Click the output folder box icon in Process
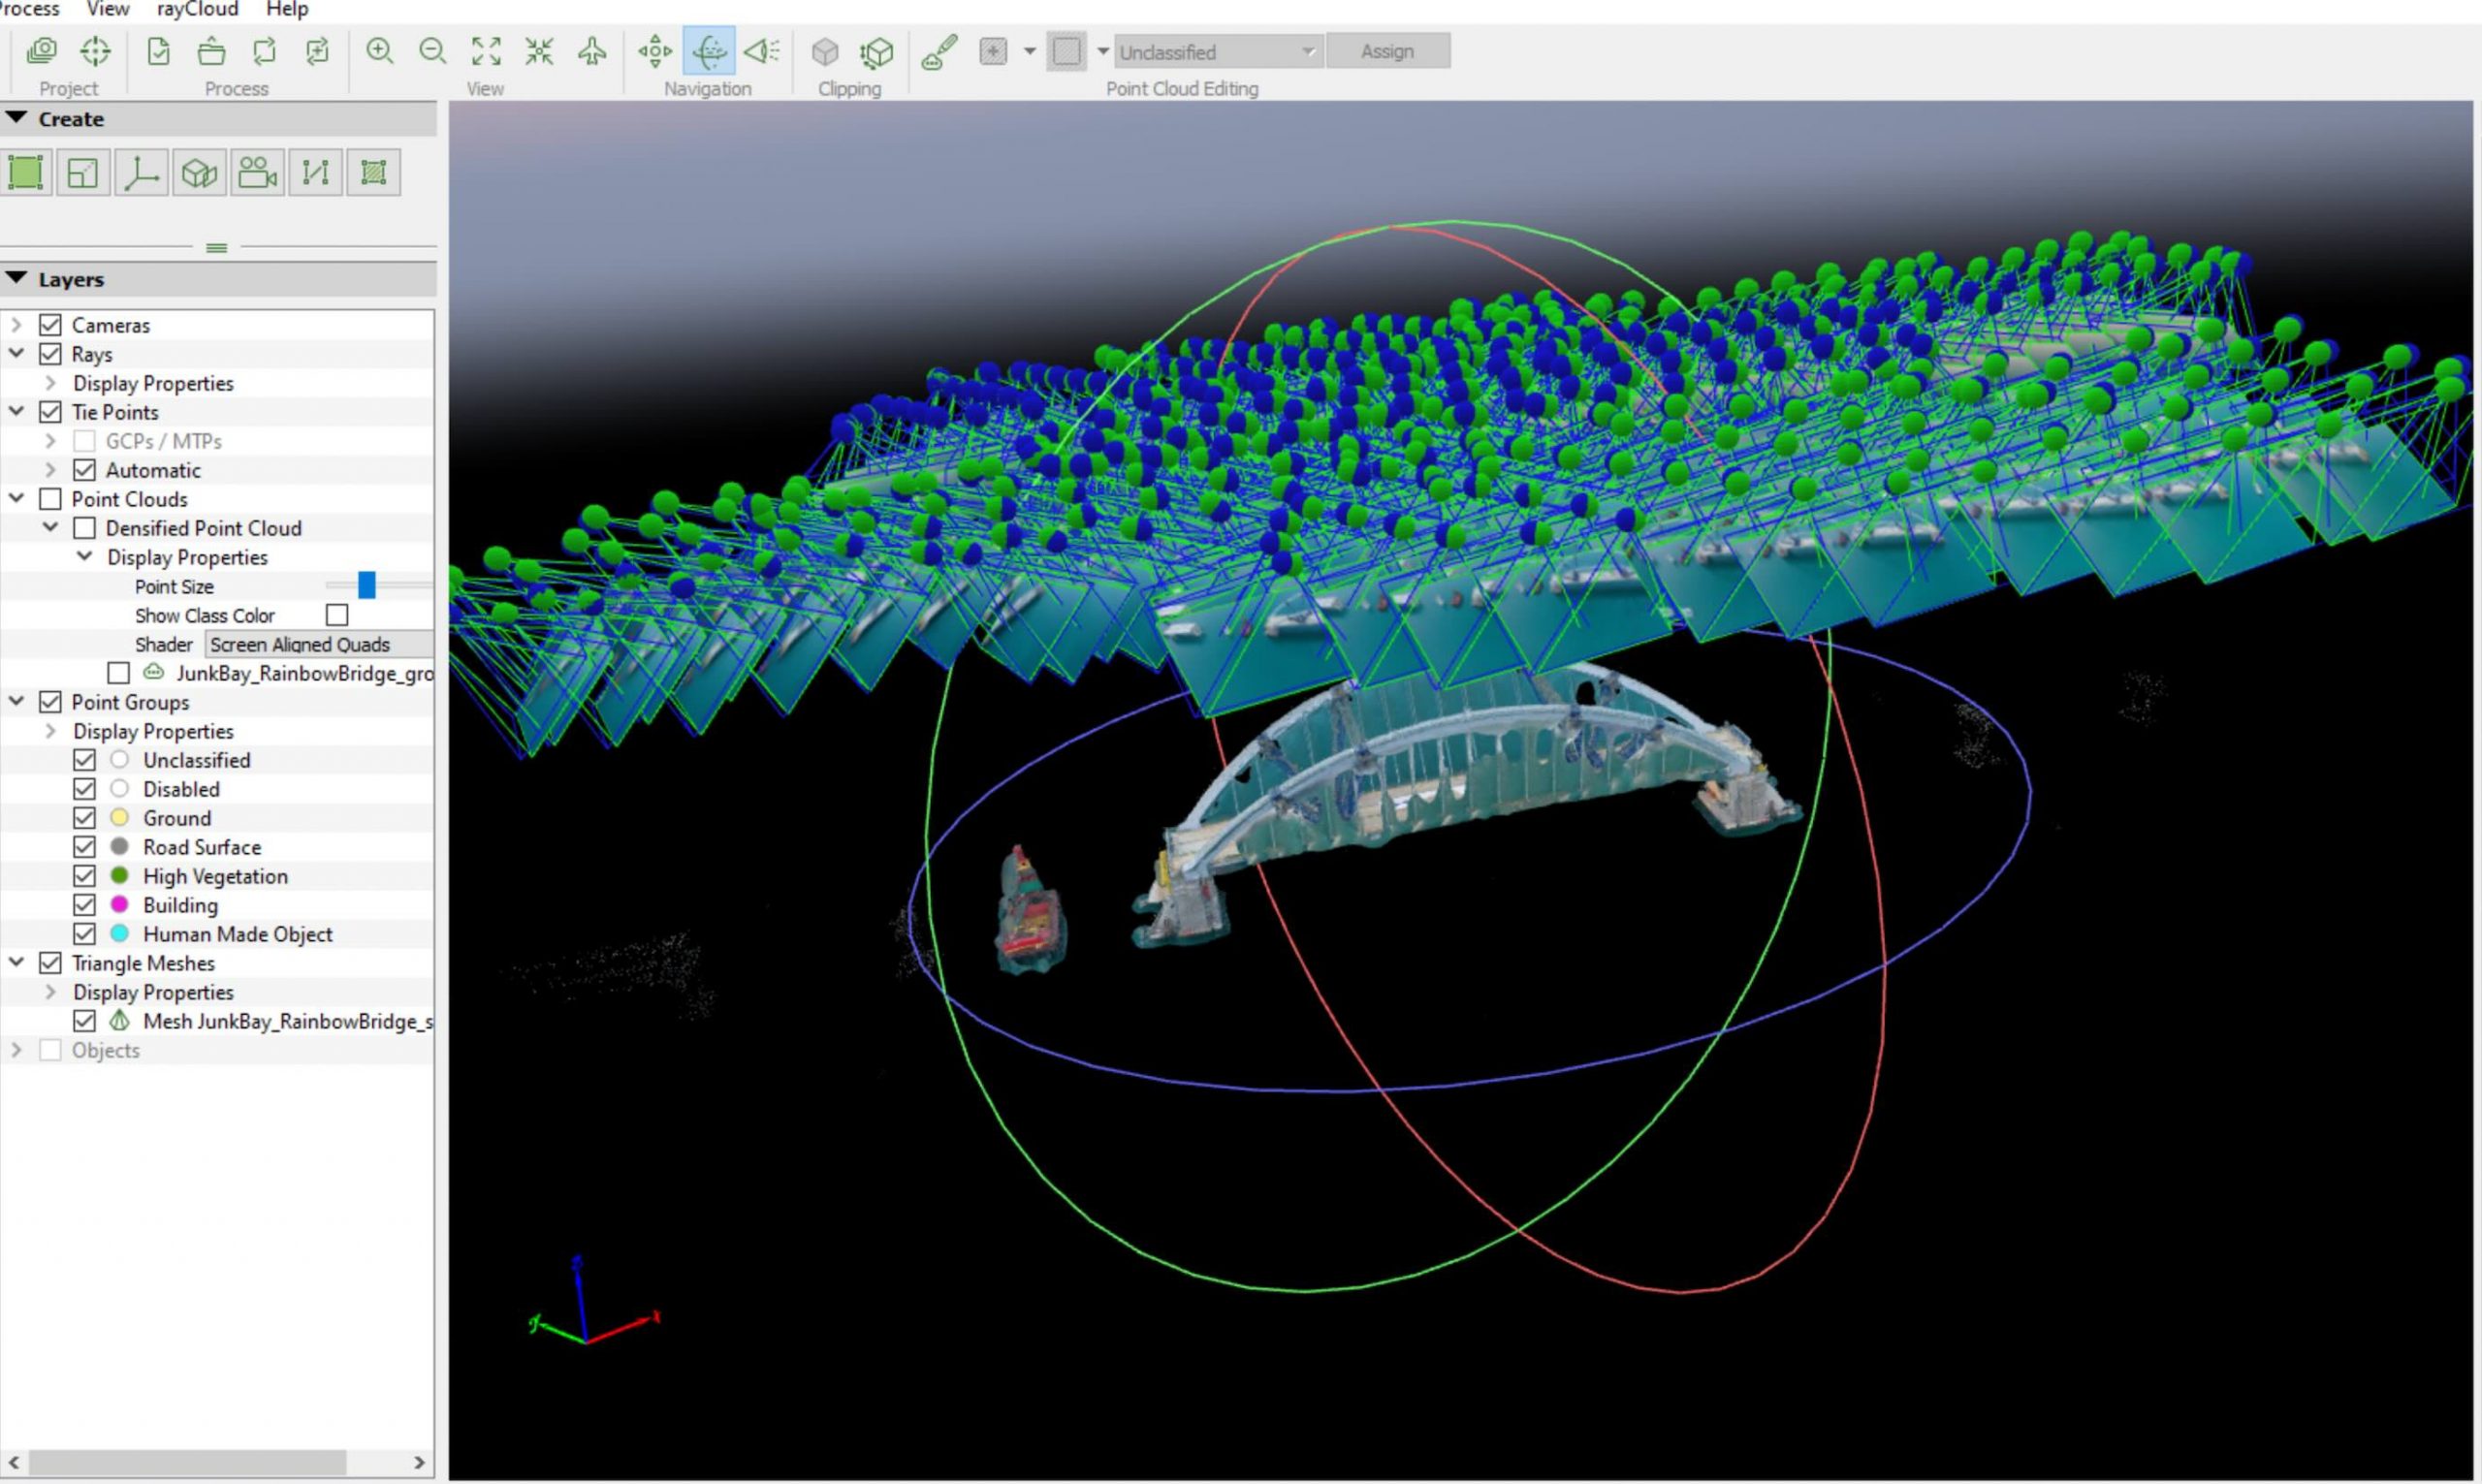The height and width of the screenshot is (1484, 2482). coord(211,51)
